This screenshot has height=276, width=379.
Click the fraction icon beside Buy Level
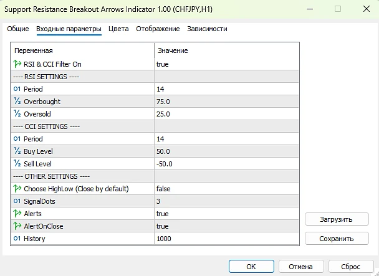click(x=17, y=151)
